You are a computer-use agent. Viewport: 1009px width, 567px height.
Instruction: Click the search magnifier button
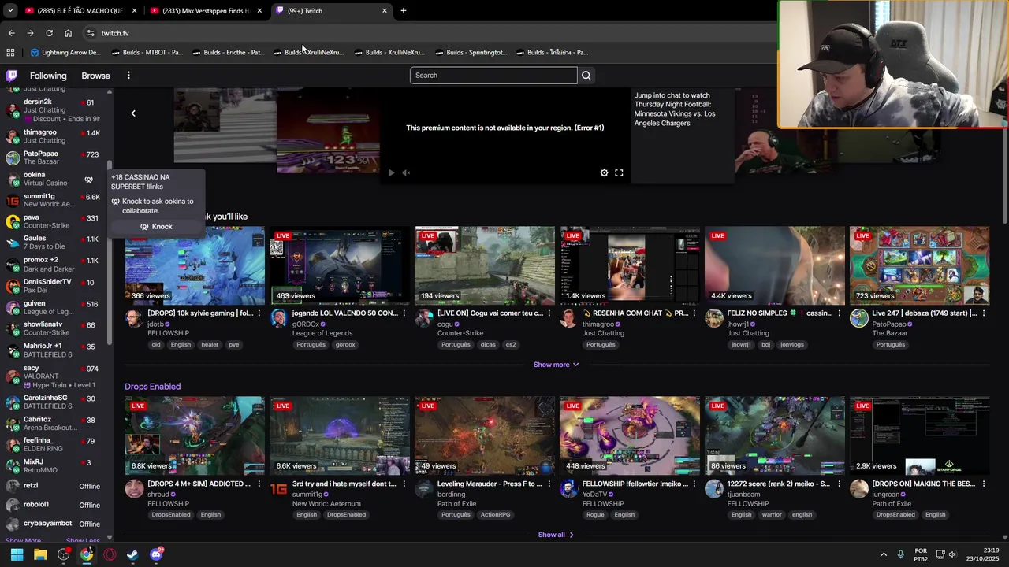586,76
